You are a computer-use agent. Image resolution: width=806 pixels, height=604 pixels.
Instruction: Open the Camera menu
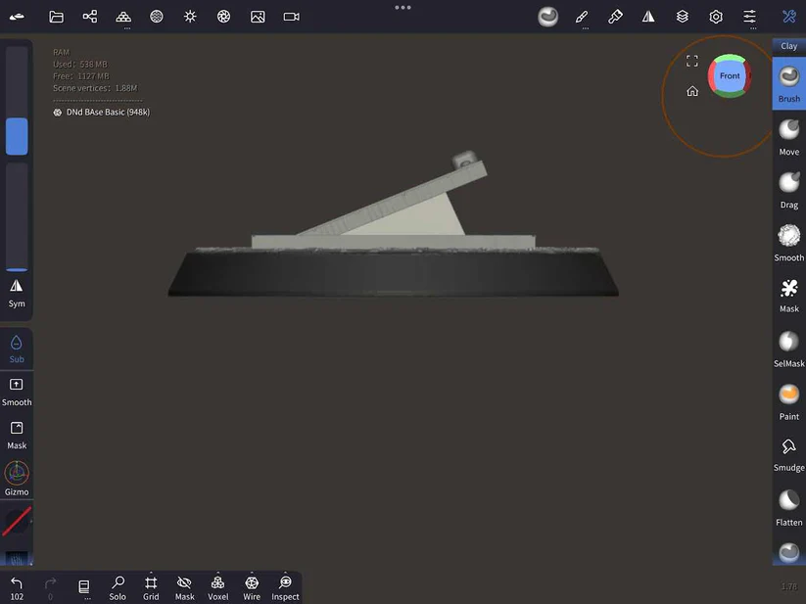coord(292,17)
